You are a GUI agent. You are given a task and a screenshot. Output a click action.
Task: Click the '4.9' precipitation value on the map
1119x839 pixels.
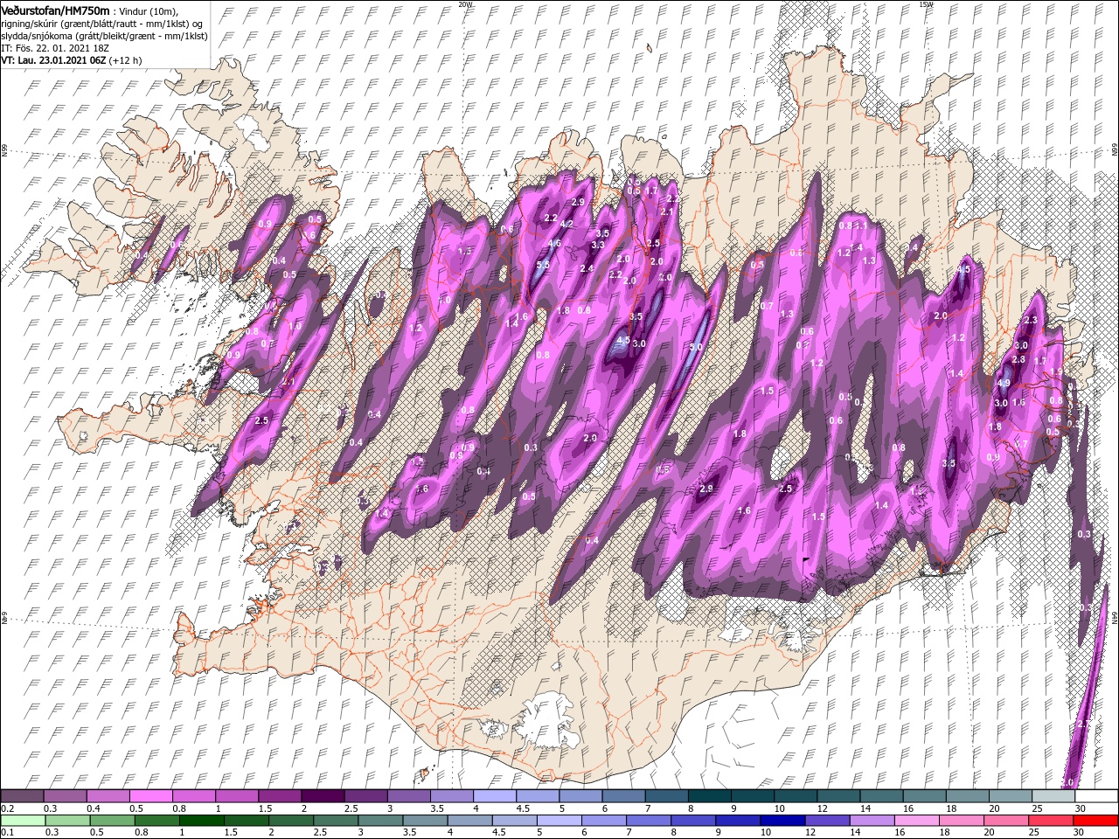1004,383
